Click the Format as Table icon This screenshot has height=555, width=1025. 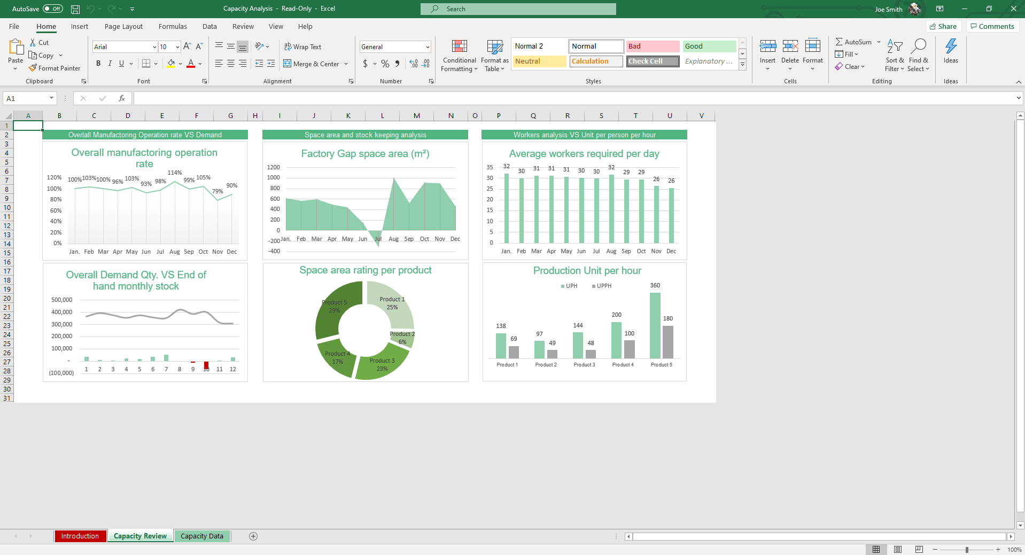(x=494, y=47)
